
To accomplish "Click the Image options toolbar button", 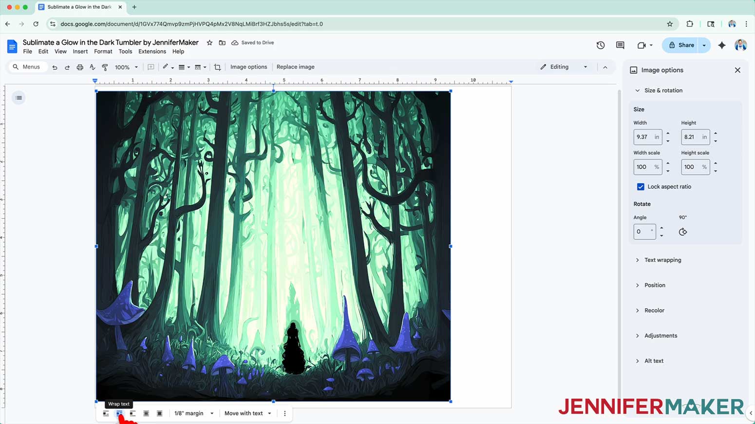I will coord(248,67).
